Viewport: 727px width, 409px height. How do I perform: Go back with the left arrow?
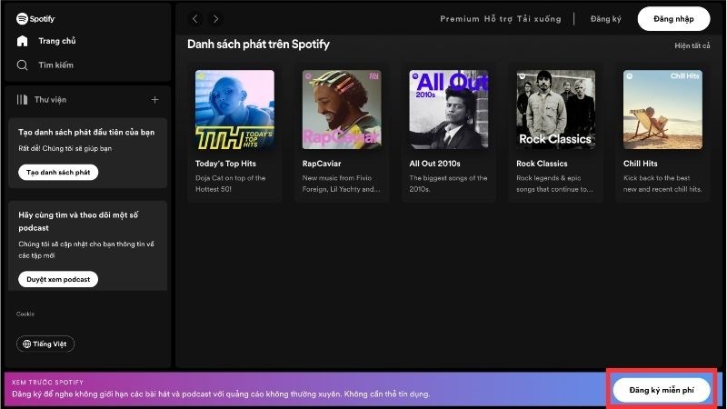[194, 19]
